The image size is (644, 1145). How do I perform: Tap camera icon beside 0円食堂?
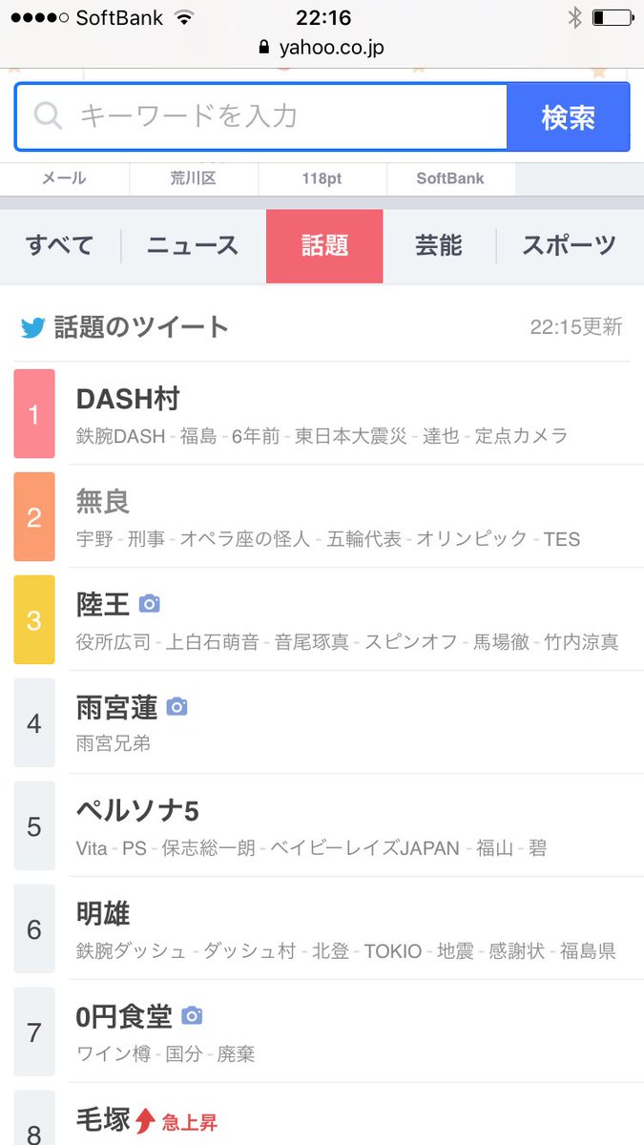[192, 1015]
